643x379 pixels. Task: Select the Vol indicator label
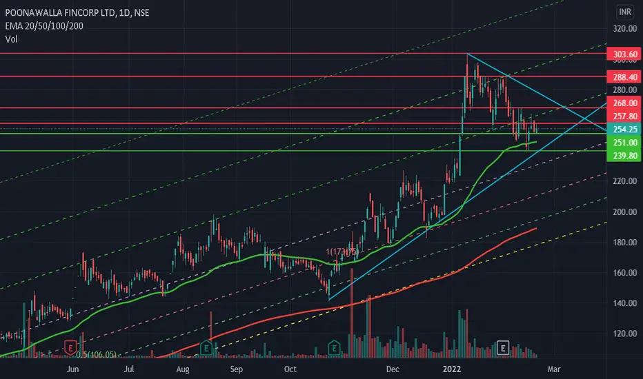click(12, 39)
